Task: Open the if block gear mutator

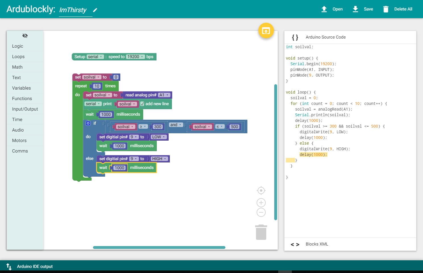Action: (x=88, y=123)
